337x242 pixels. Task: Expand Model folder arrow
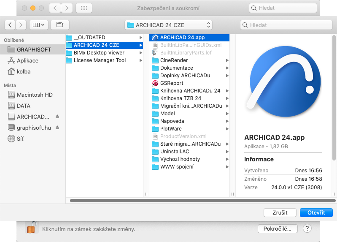(x=227, y=114)
